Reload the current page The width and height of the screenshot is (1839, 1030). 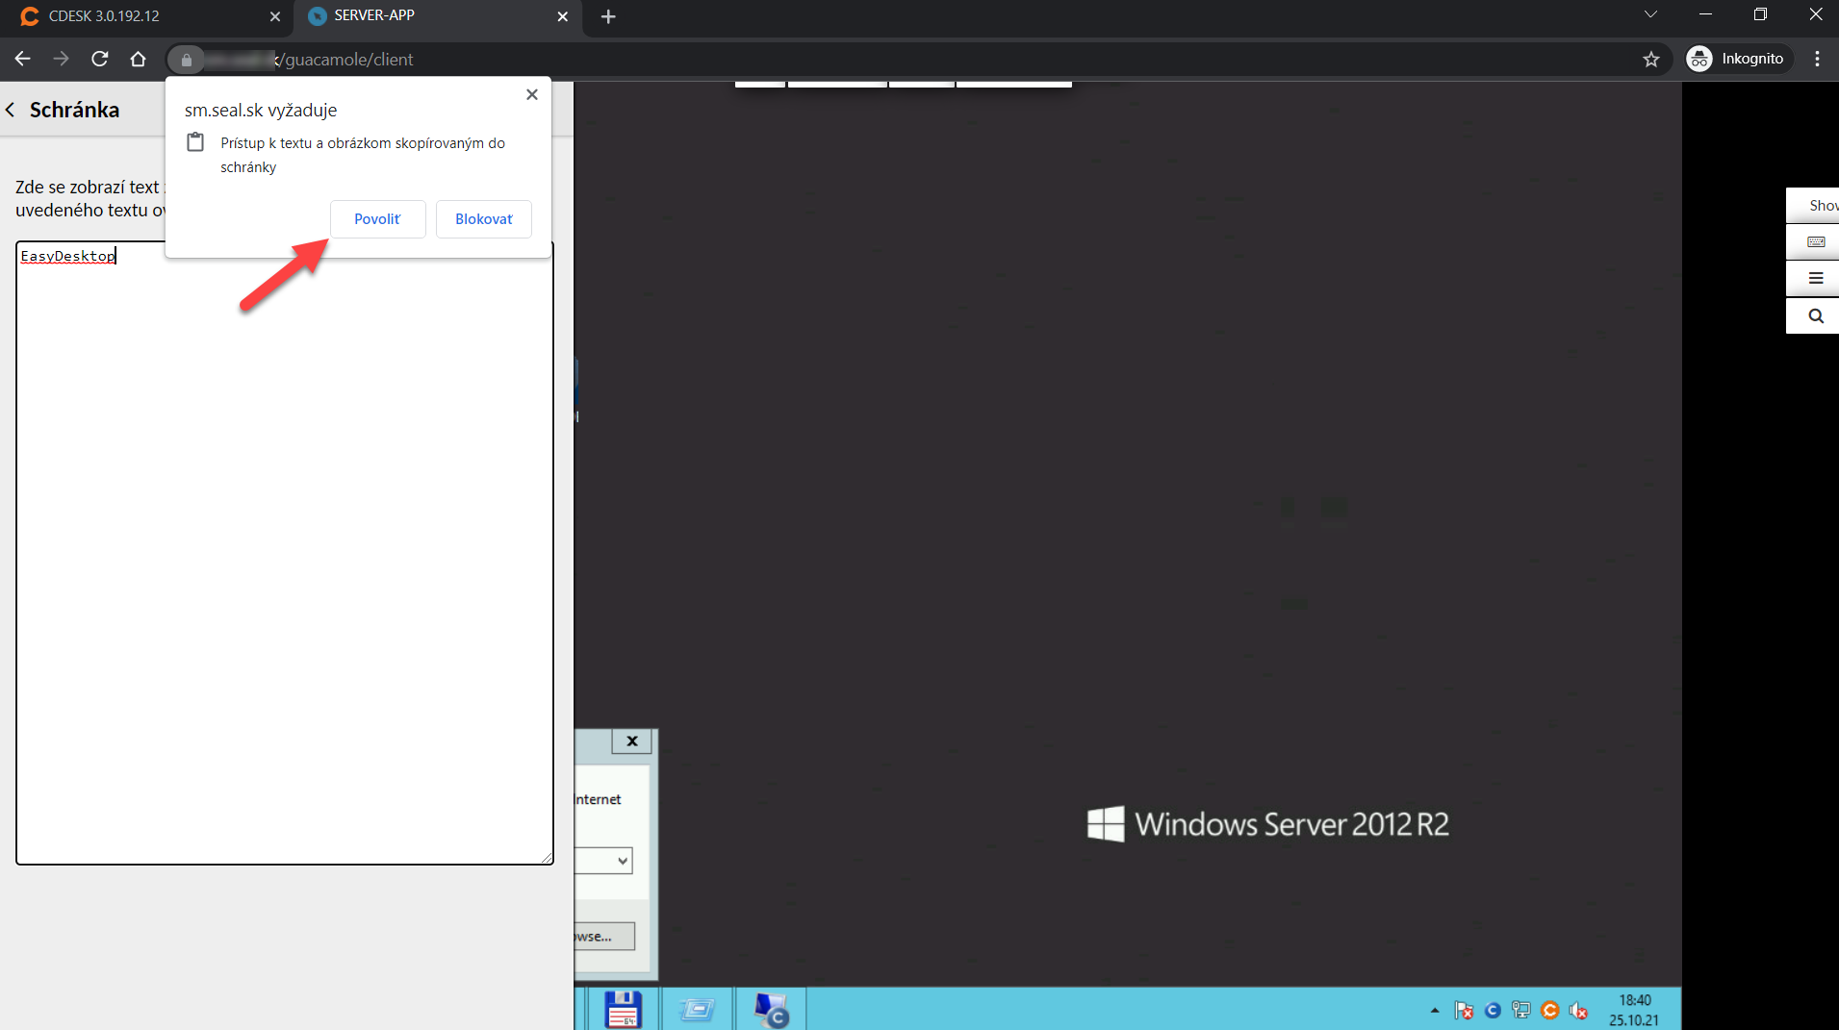click(100, 59)
